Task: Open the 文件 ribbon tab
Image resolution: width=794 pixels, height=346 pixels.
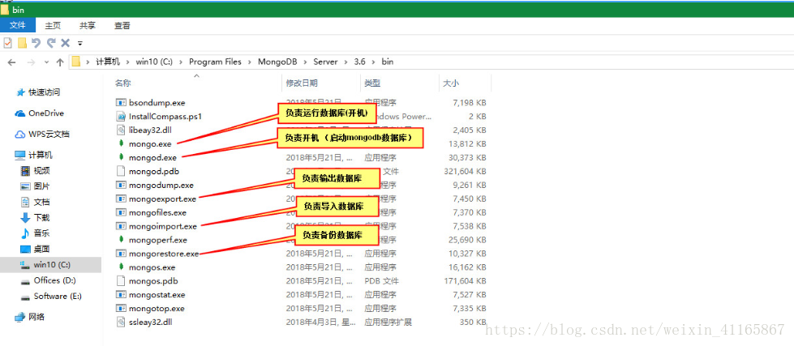Action: pyautogui.click(x=18, y=25)
